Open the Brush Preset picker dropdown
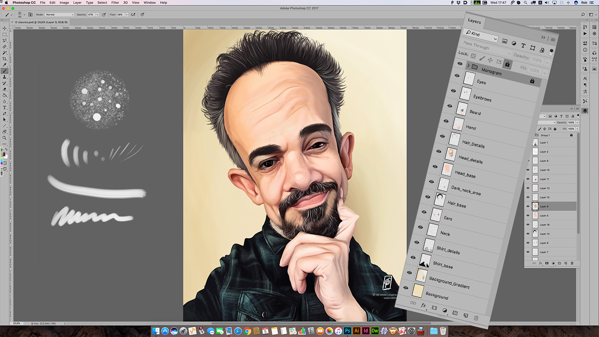Image resolution: width=599 pixels, height=337 pixels. tap(24, 15)
